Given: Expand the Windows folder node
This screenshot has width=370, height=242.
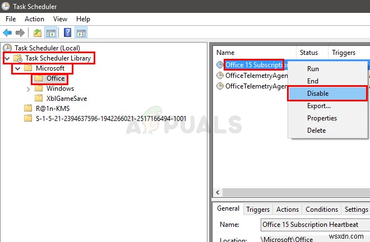Looking at the screenshot, I should 29,89.
